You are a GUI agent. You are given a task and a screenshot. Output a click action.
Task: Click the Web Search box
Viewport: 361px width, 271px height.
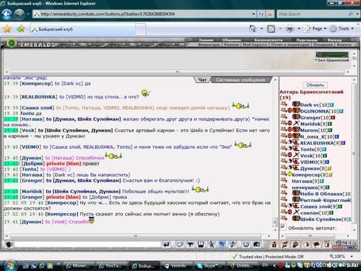point(313,14)
